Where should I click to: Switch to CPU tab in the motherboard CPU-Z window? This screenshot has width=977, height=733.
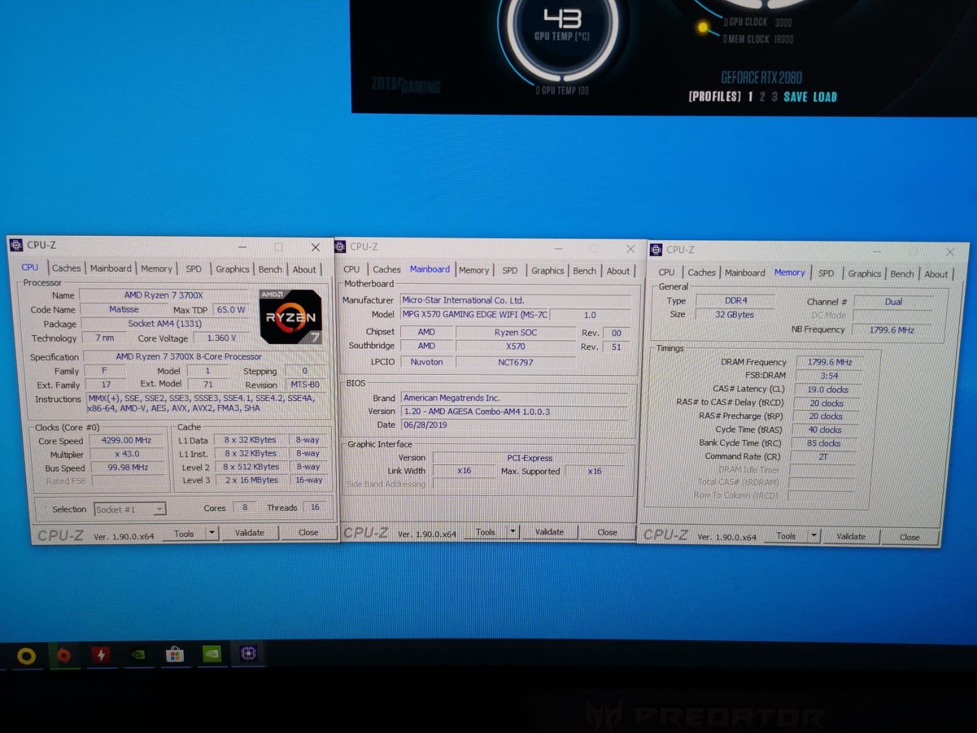(352, 269)
